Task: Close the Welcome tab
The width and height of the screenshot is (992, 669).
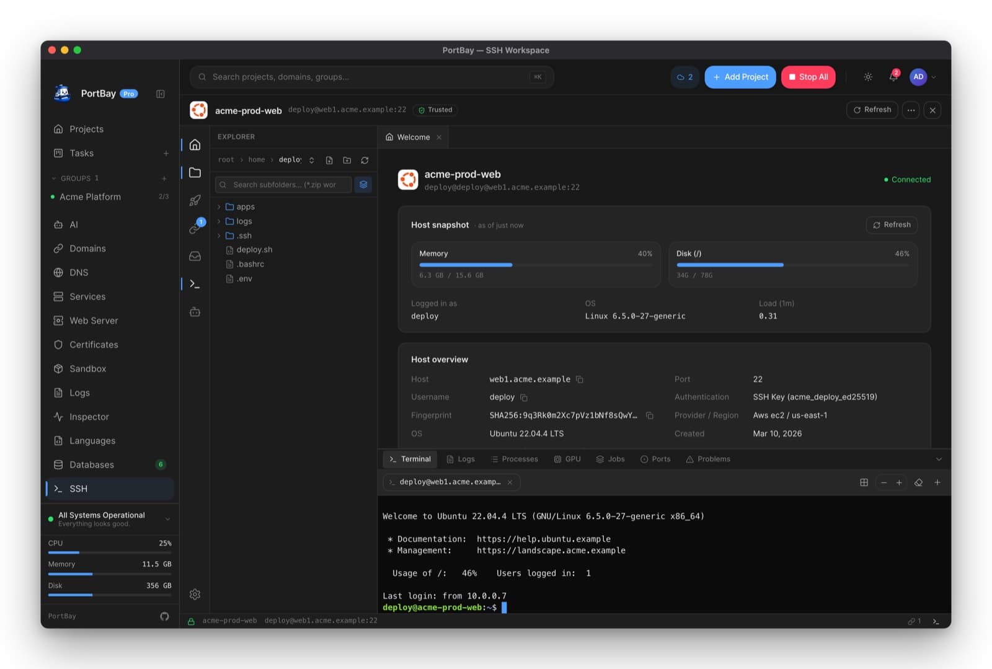Action: point(439,138)
